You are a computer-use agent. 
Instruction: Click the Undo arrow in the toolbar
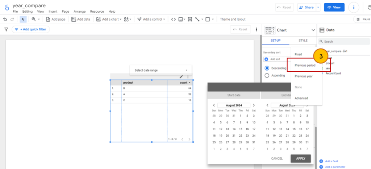click(5, 19)
